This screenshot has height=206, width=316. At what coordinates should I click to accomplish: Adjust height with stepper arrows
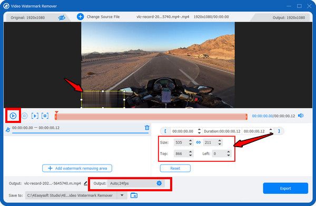(x=220, y=142)
